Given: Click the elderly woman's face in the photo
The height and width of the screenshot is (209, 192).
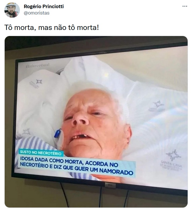Looking at the screenshot, I should tap(94, 123).
